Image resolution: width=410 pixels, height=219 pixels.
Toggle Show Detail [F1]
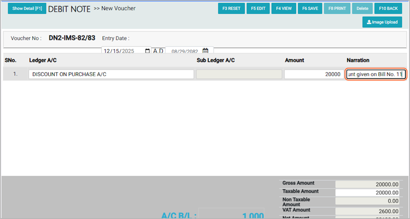[x=27, y=8]
